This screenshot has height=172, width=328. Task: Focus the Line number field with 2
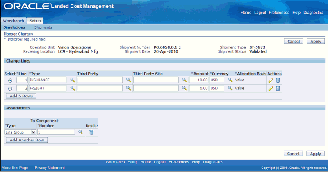point(22,88)
